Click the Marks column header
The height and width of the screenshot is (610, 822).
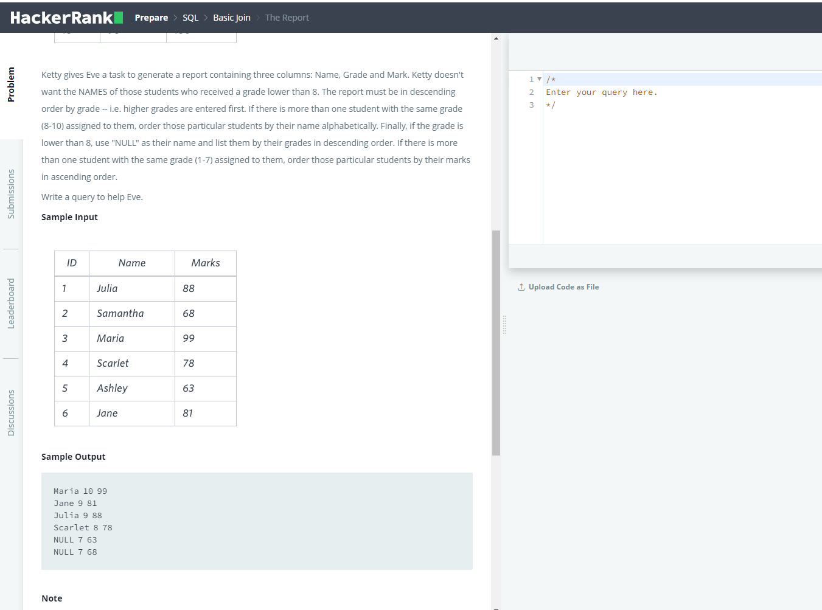click(206, 263)
